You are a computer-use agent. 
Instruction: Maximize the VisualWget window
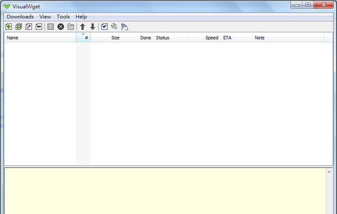coord(308,4)
